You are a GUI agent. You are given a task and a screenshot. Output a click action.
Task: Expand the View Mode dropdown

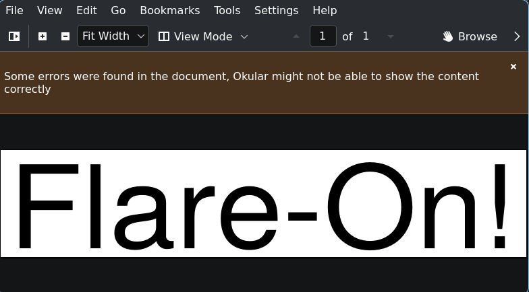tap(203, 36)
